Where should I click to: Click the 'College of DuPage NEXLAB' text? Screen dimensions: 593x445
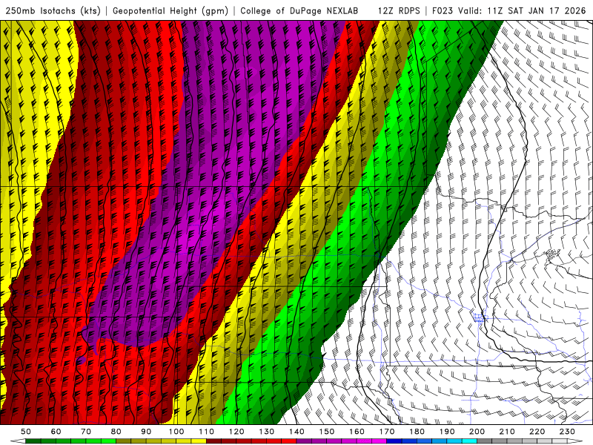(299, 10)
